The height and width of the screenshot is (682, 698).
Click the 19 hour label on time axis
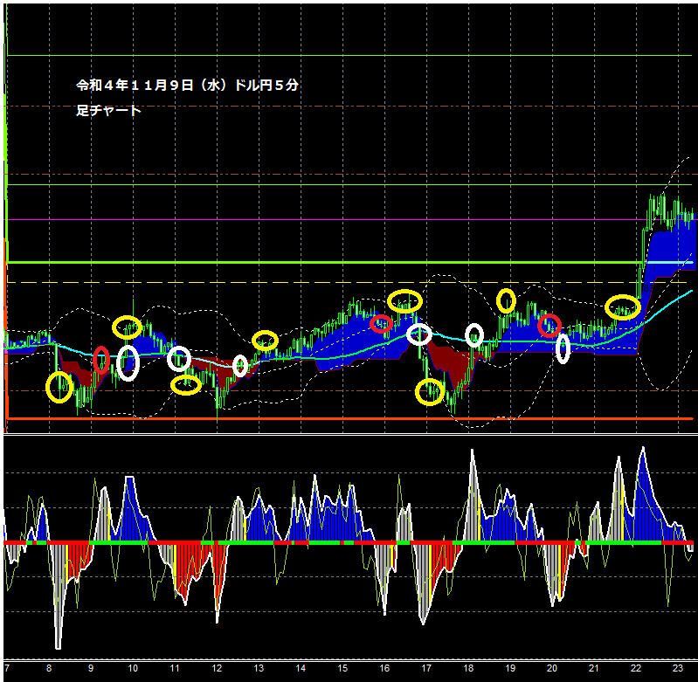pos(510,668)
